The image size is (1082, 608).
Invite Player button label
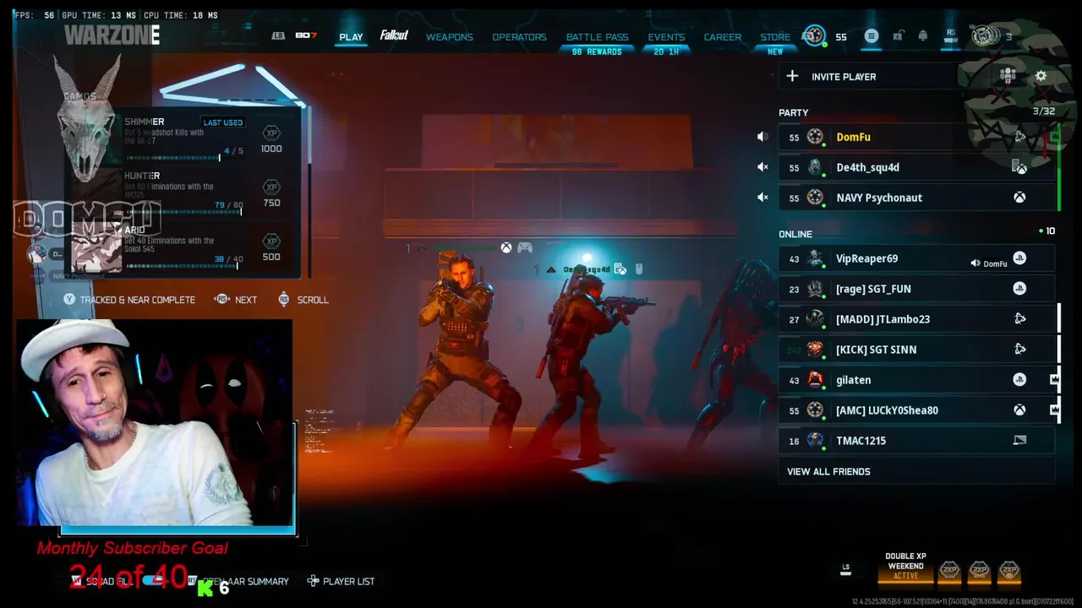tap(844, 77)
